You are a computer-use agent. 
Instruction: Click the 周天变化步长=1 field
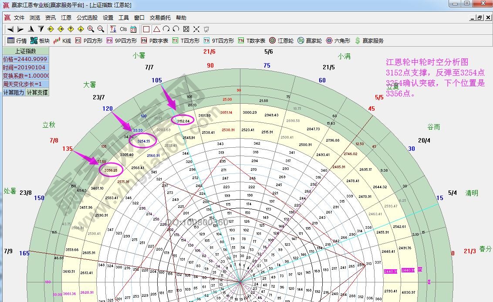(x=26, y=84)
